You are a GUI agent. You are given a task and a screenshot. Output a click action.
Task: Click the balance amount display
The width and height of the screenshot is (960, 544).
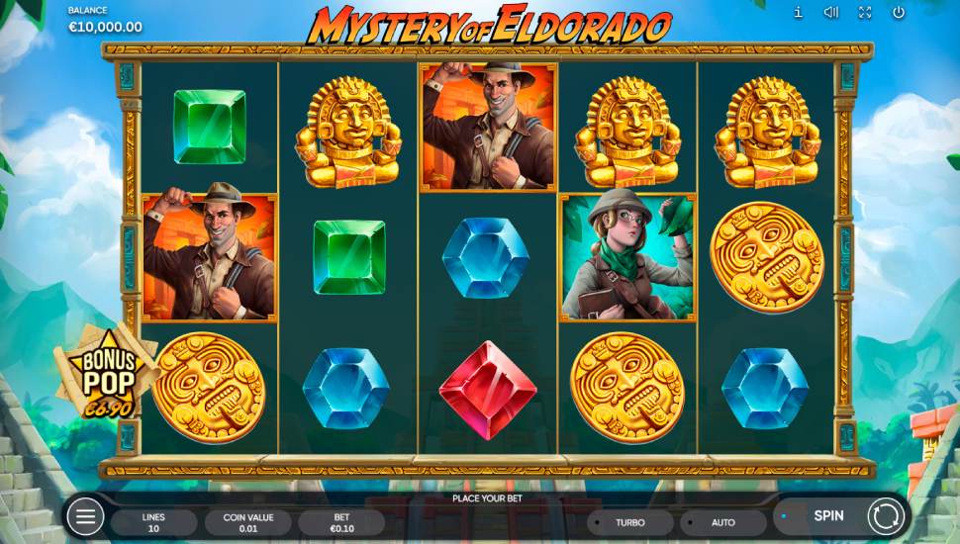[x=105, y=27]
